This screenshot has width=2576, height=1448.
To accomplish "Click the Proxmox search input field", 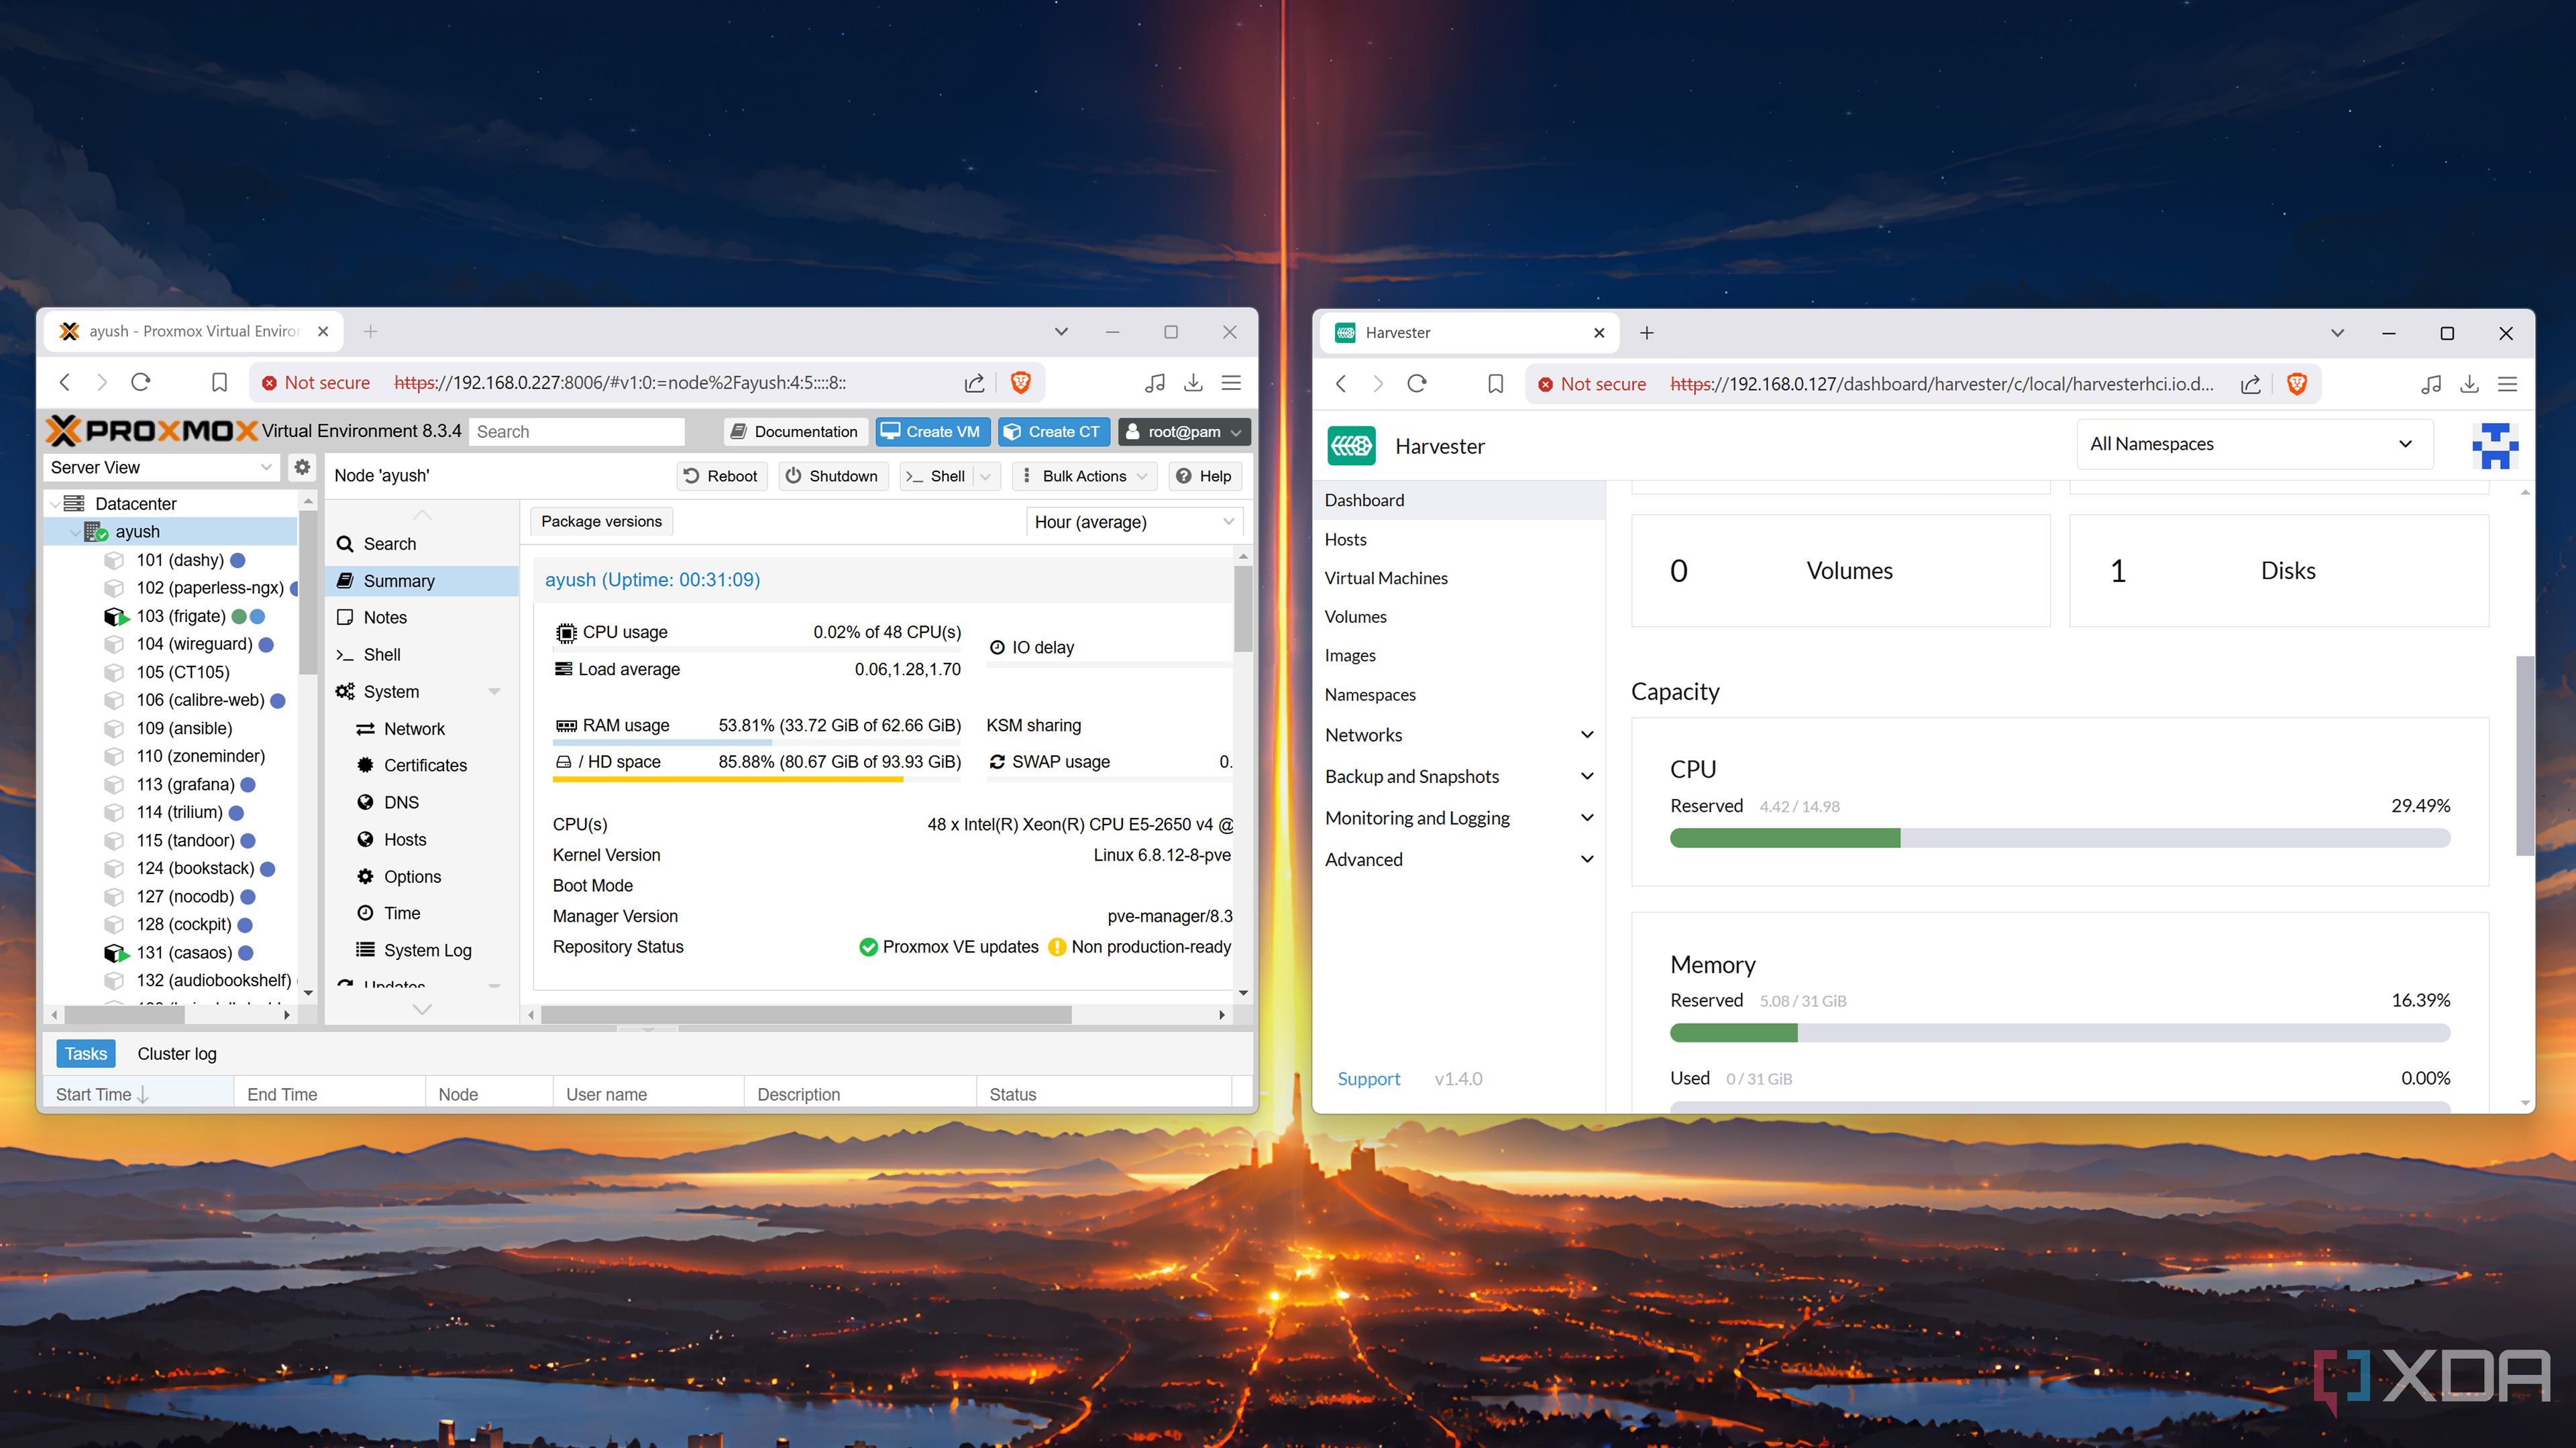I will coord(577,430).
